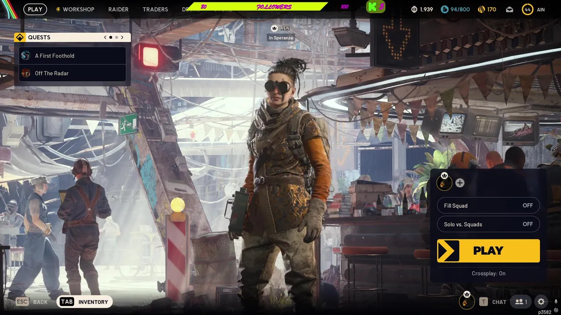Select the first quest page dot
The width and height of the screenshot is (561, 315).
click(110, 38)
